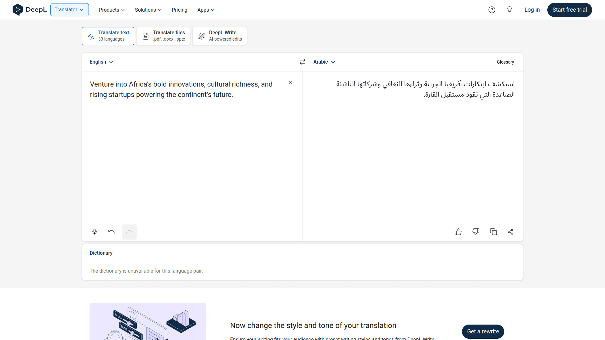Screen dimensions: 605x340
Task: Open the Pricing page
Action: pos(179,10)
